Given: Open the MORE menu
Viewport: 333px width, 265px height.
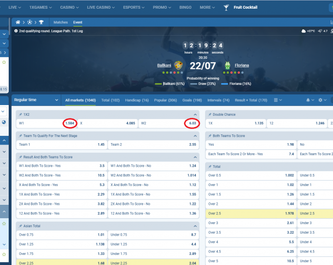Looking at the screenshot, I should 207,7.
